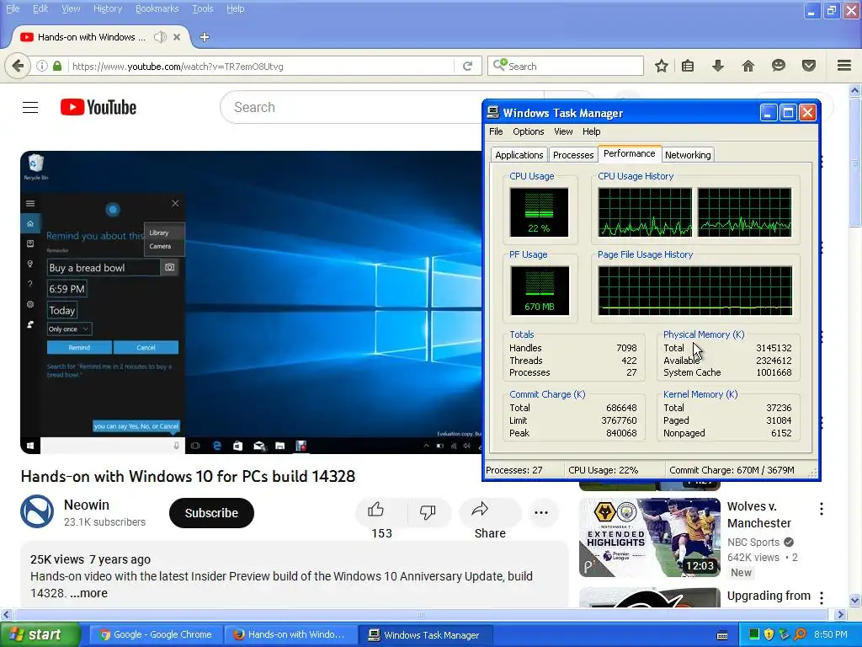862x647 pixels.
Task: Go back with the Firefox back arrow
Action: (18, 66)
